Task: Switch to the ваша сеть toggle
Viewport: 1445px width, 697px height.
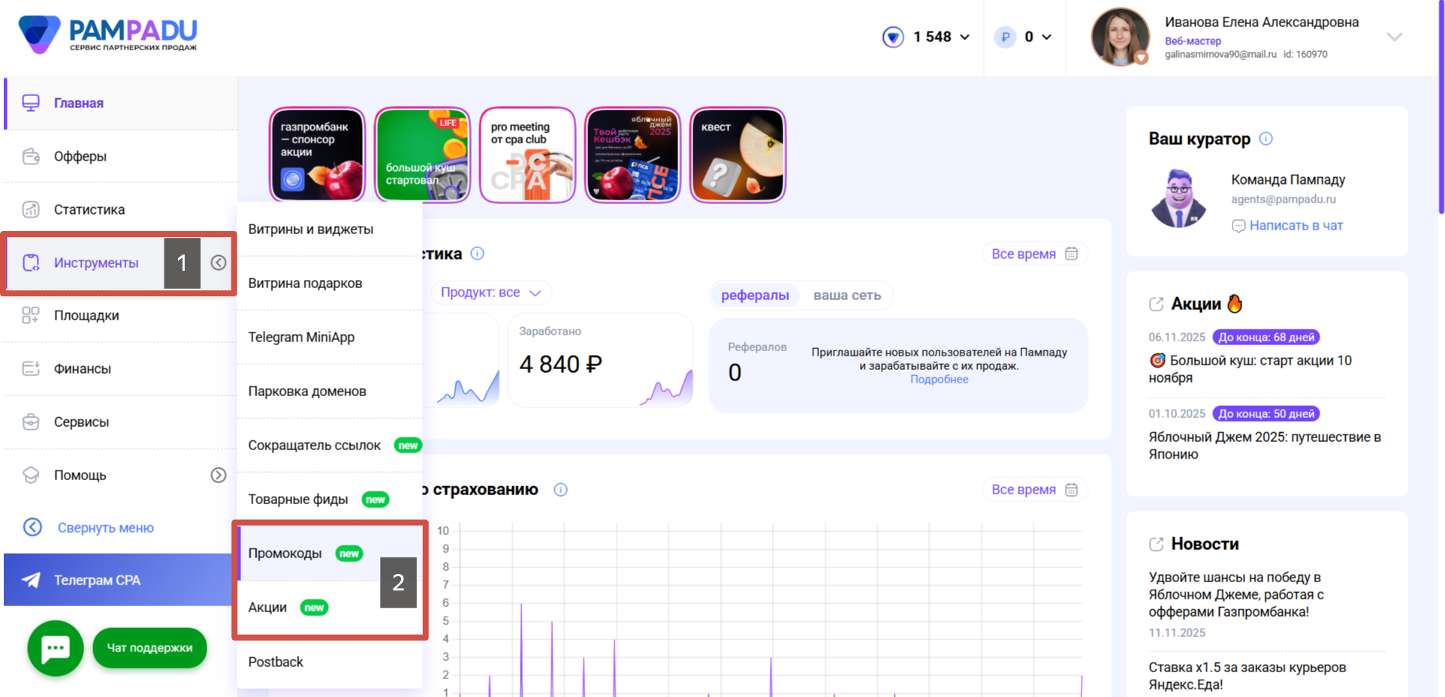Action: pos(846,296)
